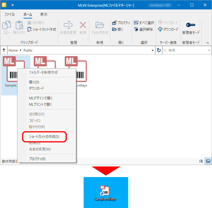
Task: Expand the arrow between Home and Public
Action: [21, 50]
